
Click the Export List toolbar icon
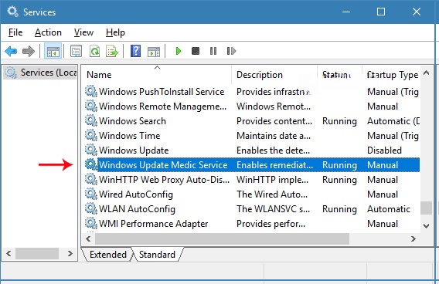click(112, 51)
